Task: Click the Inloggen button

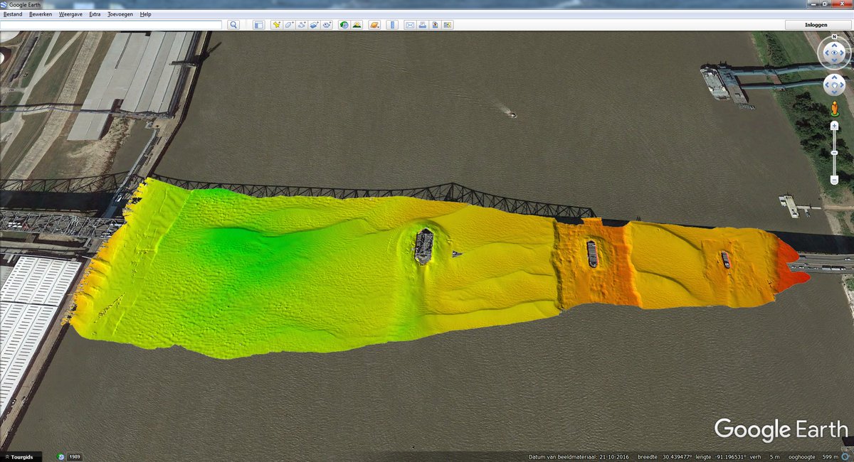Action: pyautogui.click(x=816, y=25)
